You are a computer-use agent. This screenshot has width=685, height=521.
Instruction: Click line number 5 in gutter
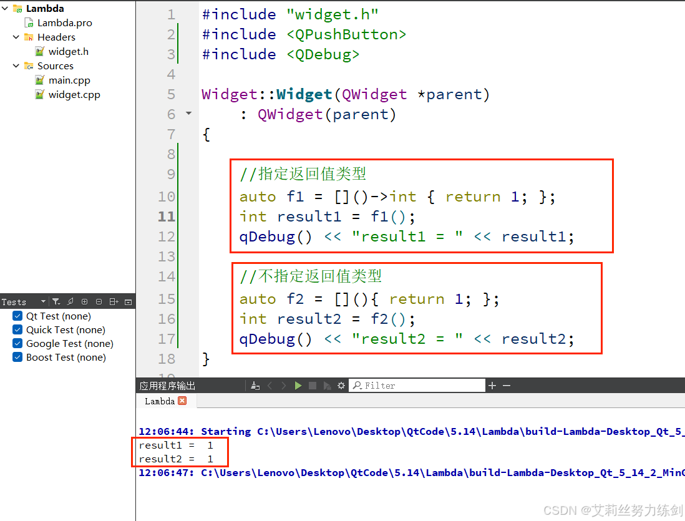[x=171, y=94]
